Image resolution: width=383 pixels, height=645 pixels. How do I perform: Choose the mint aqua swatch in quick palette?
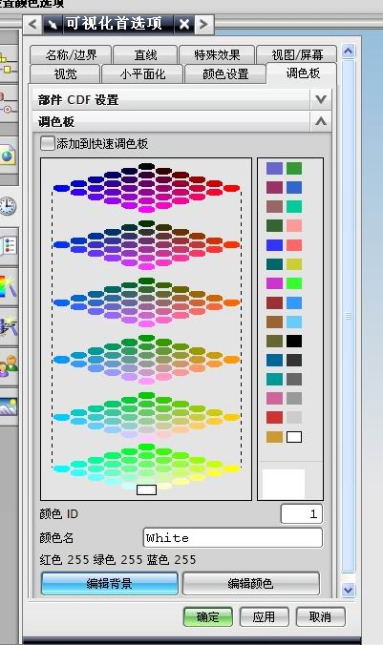coord(294,206)
